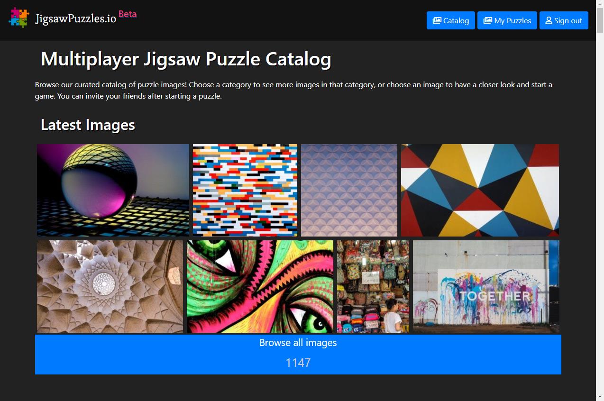Choose the TOGETHER paint splash image
The width and height of the screenshot is (604, 401).
(486, 286)
